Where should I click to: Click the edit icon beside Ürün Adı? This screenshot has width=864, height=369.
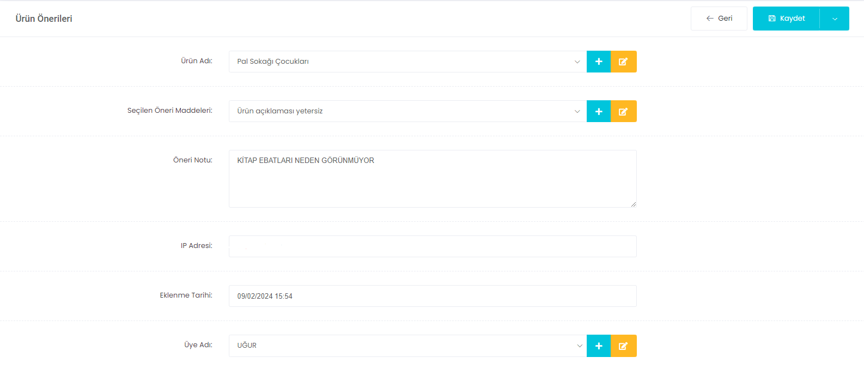[624, 62]
